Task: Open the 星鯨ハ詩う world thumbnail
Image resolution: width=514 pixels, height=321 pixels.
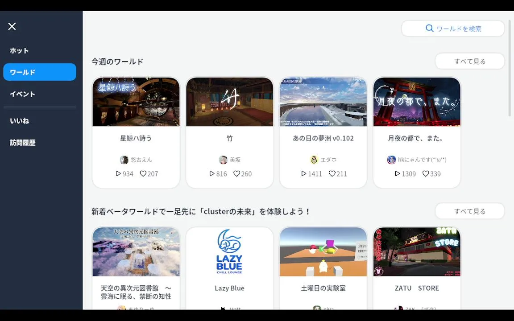Action: tap(136, 102)
